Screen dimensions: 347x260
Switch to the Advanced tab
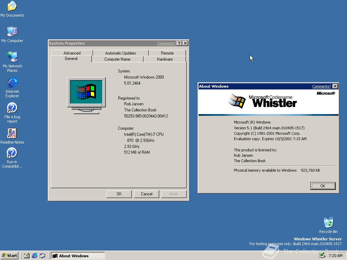[x=72, y=53]
